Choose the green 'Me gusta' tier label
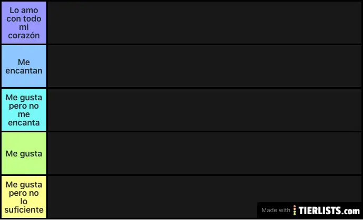This screenshot has width=363, height=220. [x=24, y=153]
